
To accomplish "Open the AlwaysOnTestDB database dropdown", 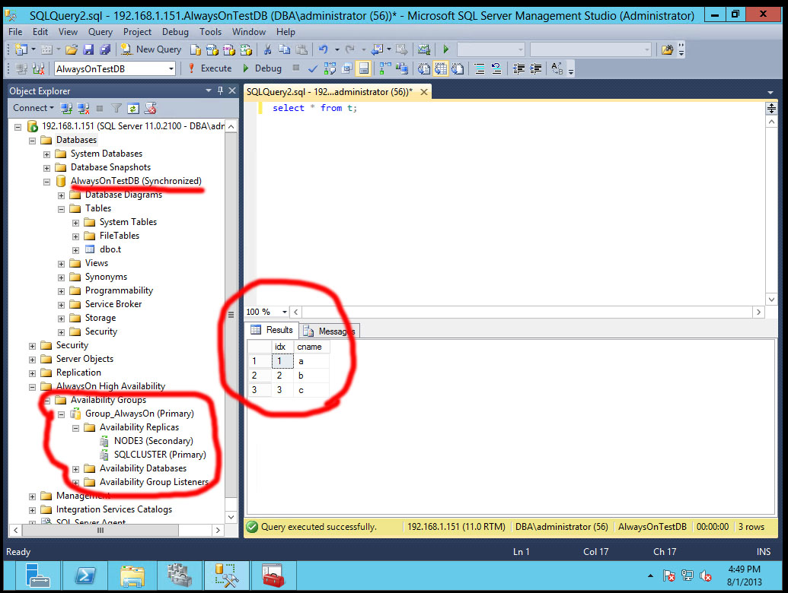I will click(173, 68).
